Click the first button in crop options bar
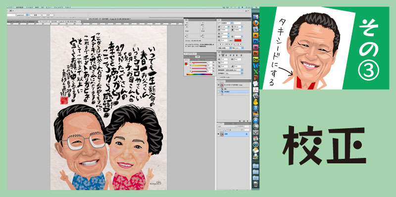The height and width of the screenshot is (197, 396). (35, 15)
